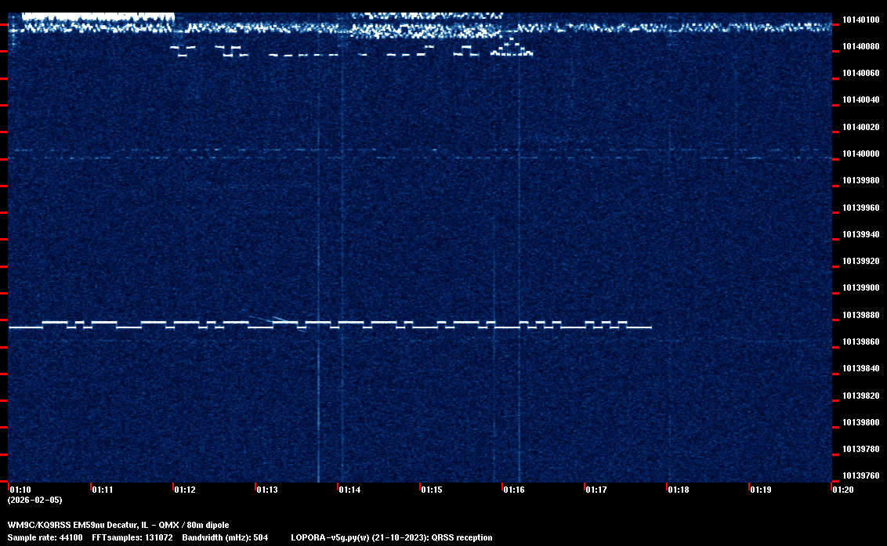
Task: Click the Bandwidth (mHz): 504 text
Action: click(x=225, y=537)
